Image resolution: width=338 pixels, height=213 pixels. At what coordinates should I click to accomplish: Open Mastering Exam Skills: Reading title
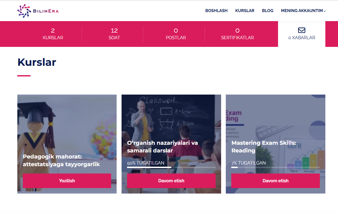pos(264,146)
